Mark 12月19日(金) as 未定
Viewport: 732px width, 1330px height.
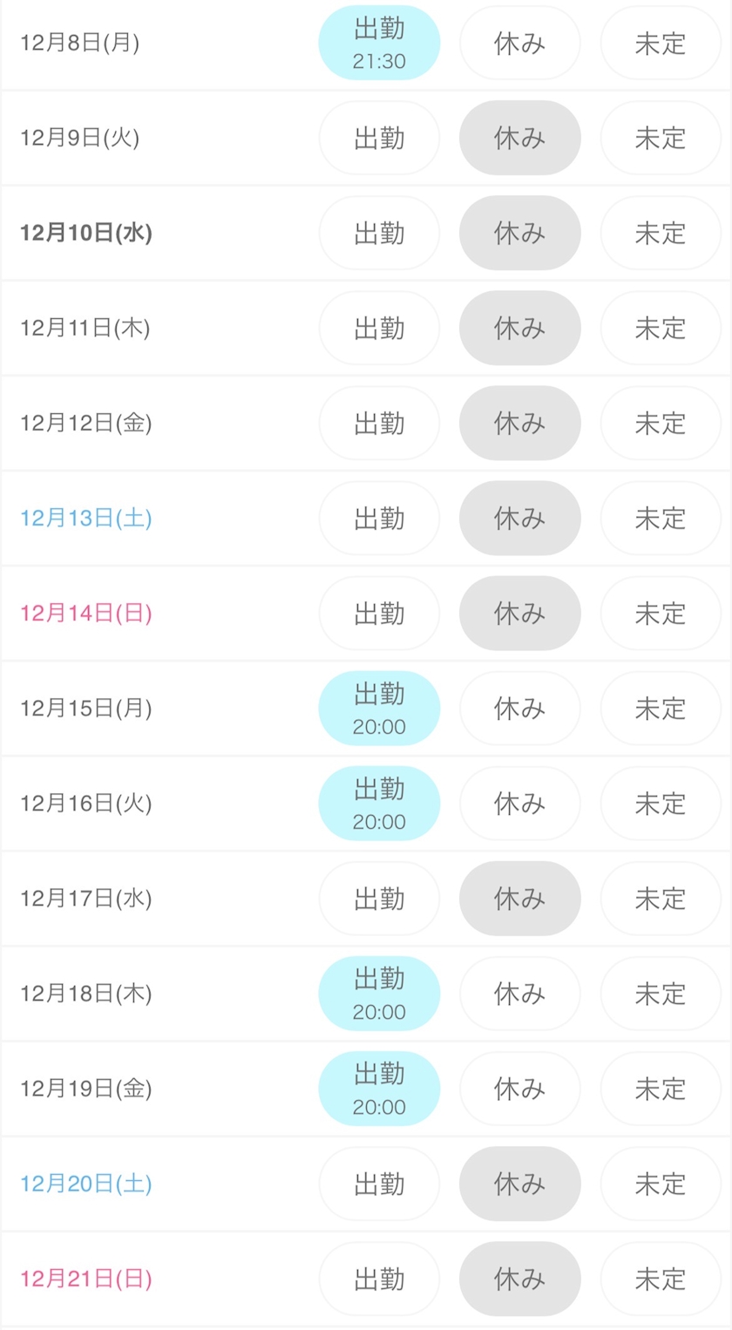pos(660,1088)
